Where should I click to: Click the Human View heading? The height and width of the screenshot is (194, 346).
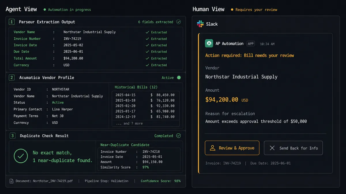(208, 9)
